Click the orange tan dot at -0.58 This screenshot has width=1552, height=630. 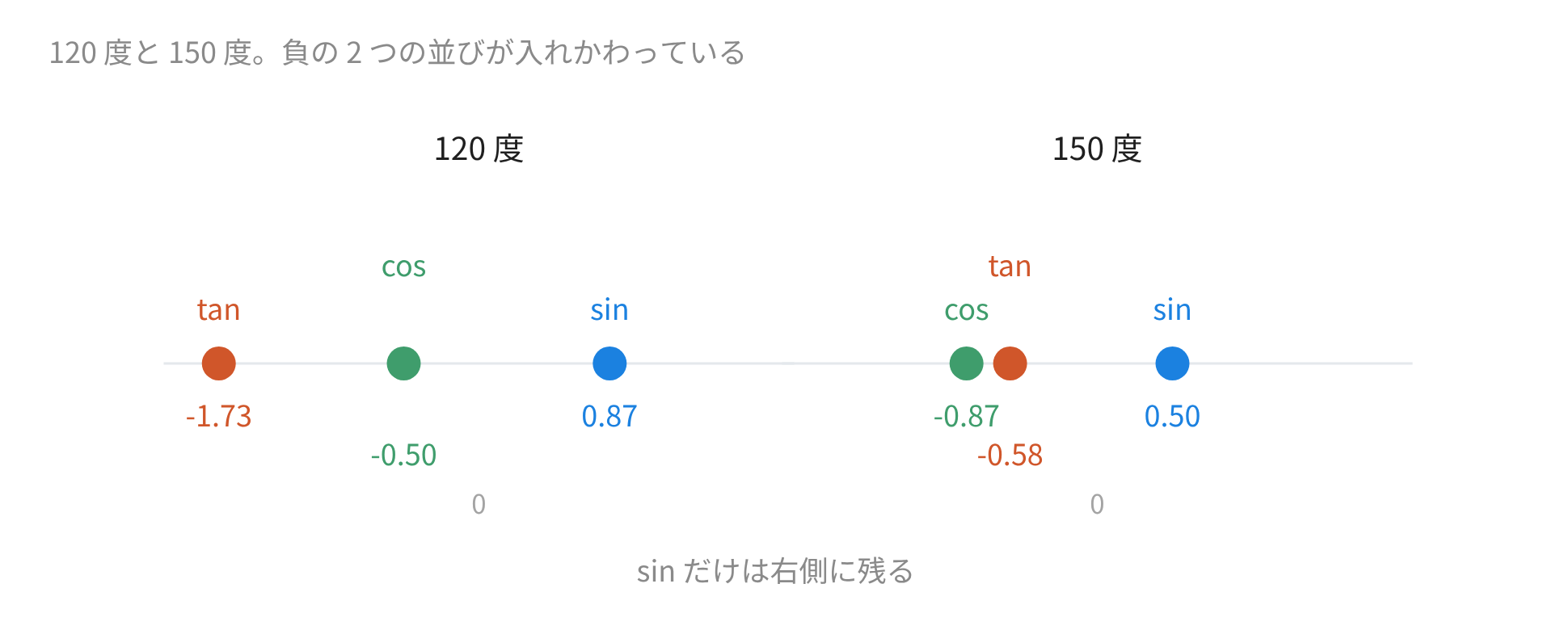1010,363
